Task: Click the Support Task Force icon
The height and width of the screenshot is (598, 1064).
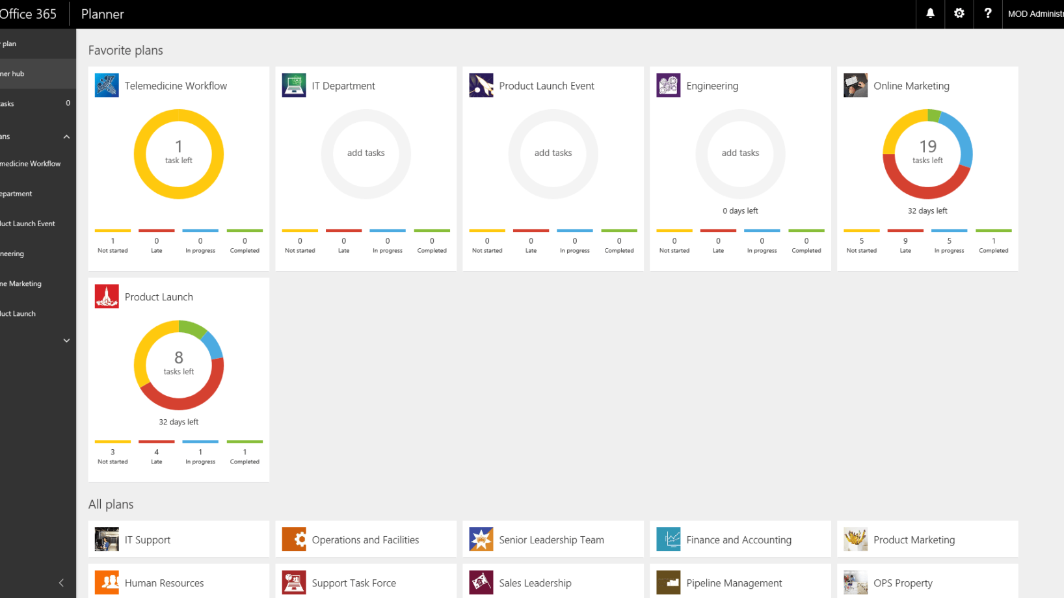Action: (x=294, y=582)
